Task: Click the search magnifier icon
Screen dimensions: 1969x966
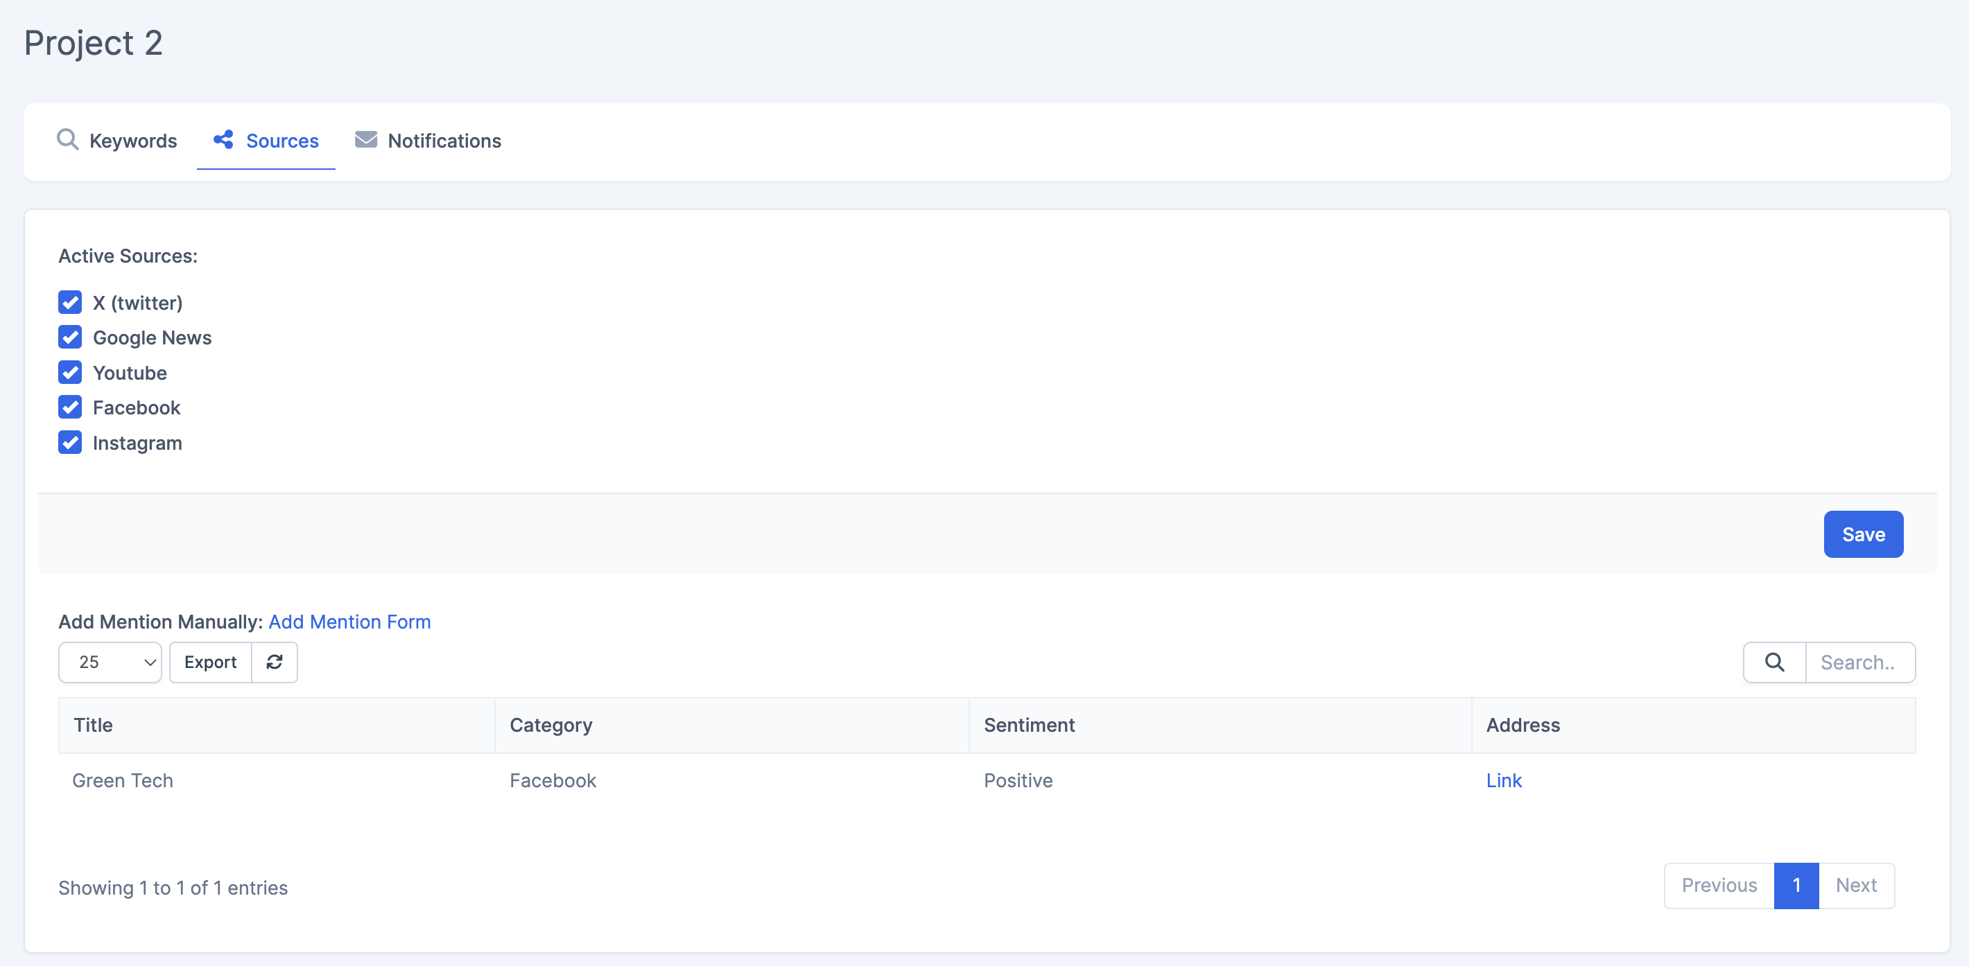Action: tap(1774, 662)
